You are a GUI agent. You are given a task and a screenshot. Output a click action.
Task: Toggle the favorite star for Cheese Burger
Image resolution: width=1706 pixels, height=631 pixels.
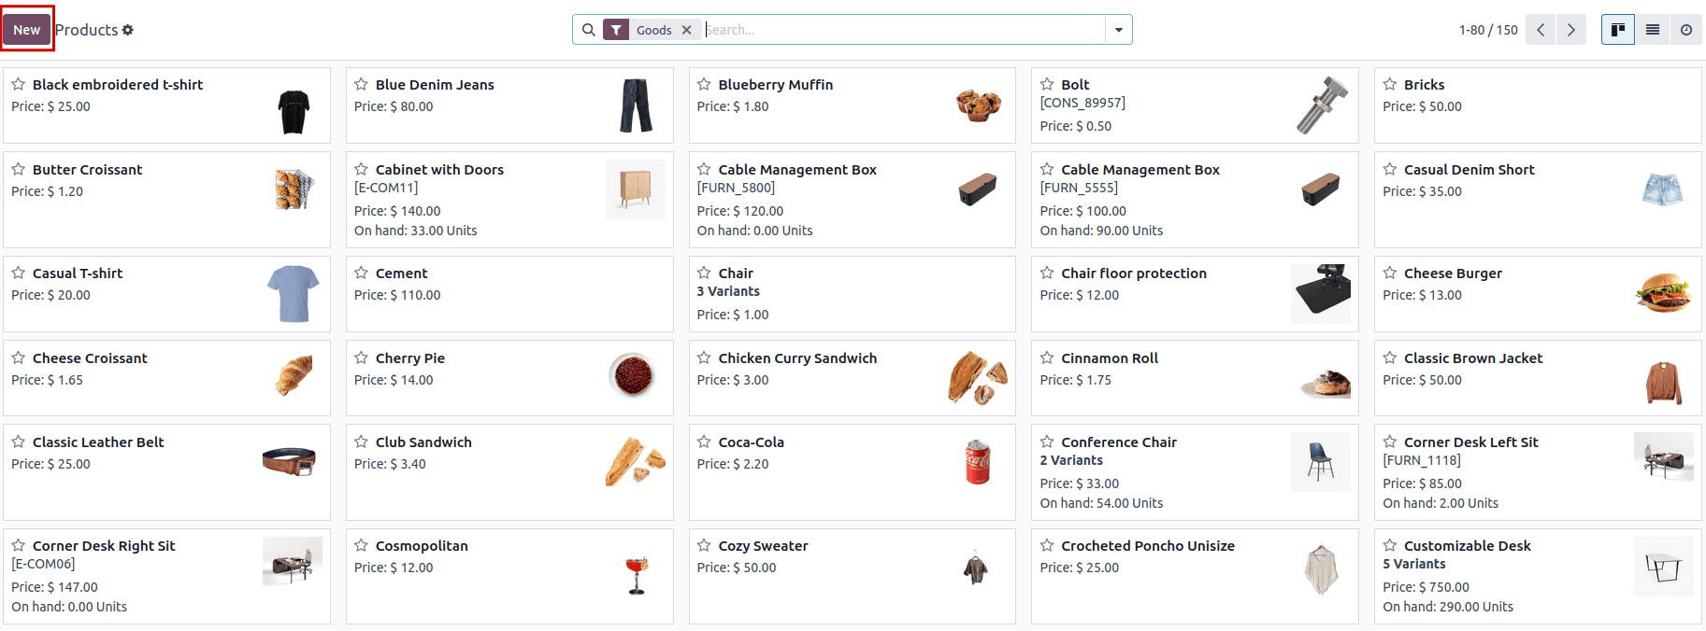pos(1390,273)
